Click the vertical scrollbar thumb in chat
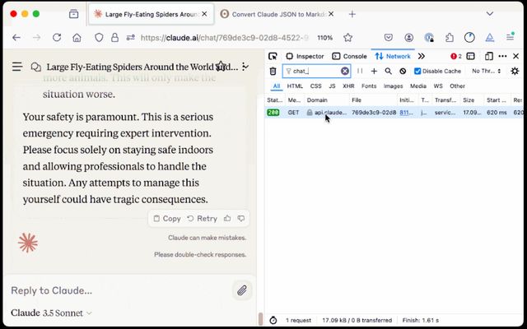This screenshot has height=329, width=527. coord(260,319)
